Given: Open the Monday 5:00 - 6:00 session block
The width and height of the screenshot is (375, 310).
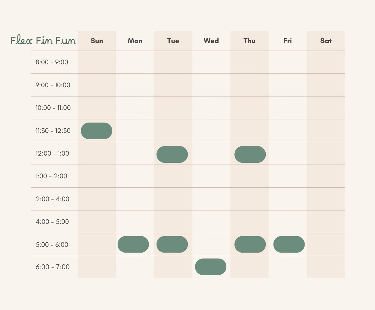Looking at the screenshot, I should click(x=133, y=245).
